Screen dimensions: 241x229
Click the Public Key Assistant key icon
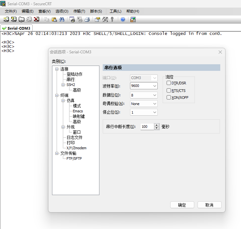coord(112,19)
